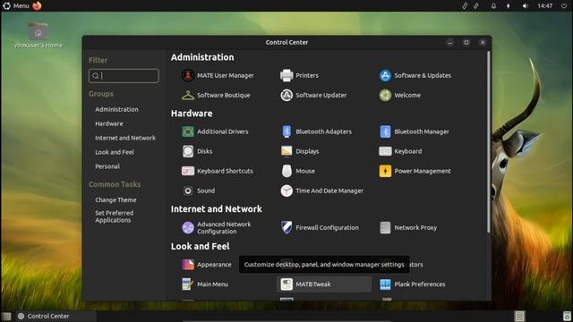Jump to Administration group
This screenshot has height=322, width=573.
[116, 109]
